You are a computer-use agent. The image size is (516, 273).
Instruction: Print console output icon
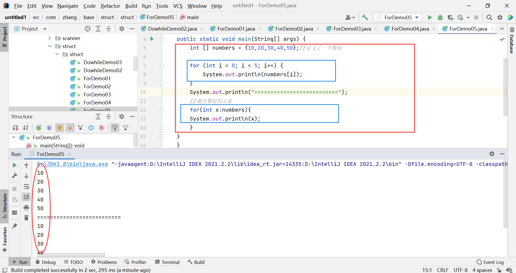[26, 208]
